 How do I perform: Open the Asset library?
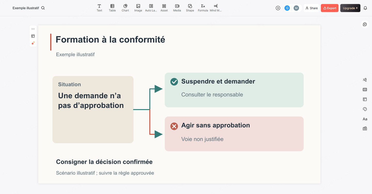pyautogui.click(x=164, y=8)
